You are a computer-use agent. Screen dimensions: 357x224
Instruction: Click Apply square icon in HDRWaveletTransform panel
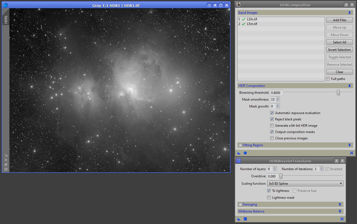pos(245,219)
